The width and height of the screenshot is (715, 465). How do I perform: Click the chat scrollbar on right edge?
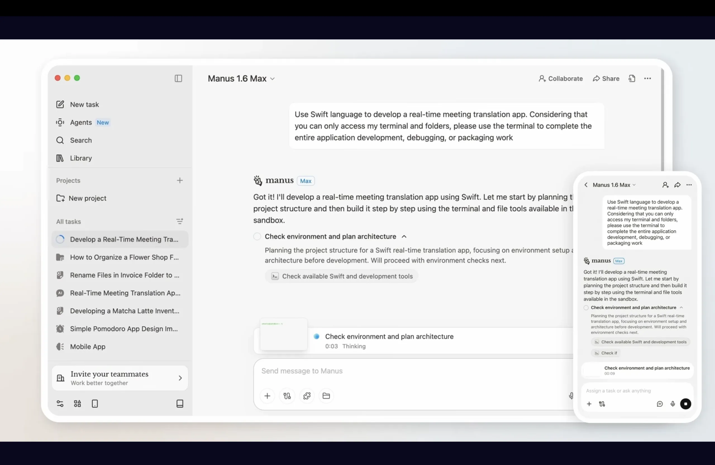coord(662,120)
